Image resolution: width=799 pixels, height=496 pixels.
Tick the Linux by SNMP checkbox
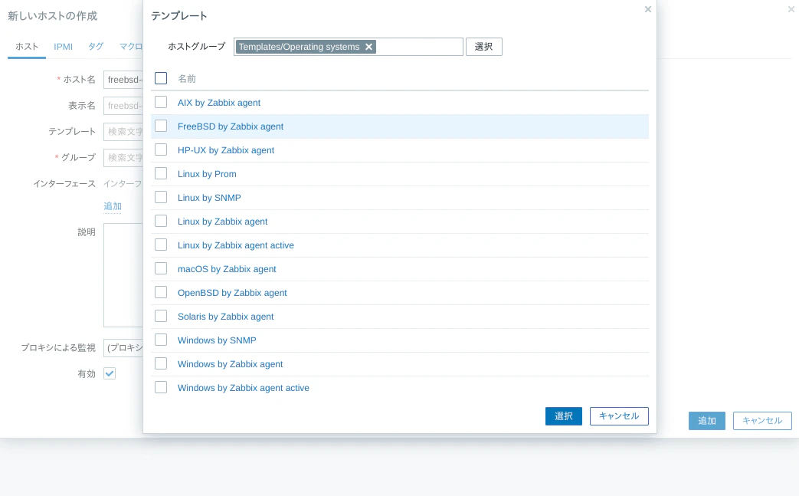coord(161,197)
